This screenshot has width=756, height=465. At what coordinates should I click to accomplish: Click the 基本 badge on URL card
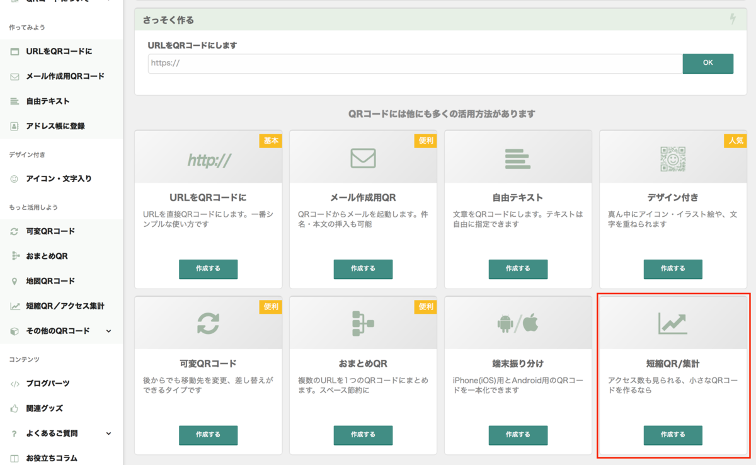click(x=271, y=141)
